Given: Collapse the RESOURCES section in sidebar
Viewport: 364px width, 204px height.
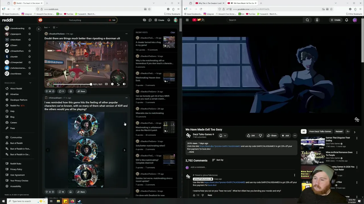Looking at the screenshot, I should point(30,83).
